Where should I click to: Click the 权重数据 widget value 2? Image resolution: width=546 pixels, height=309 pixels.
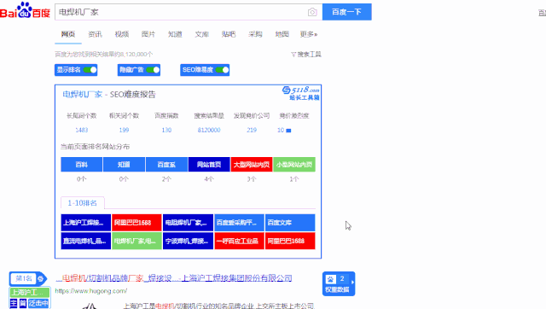(342, 278)
